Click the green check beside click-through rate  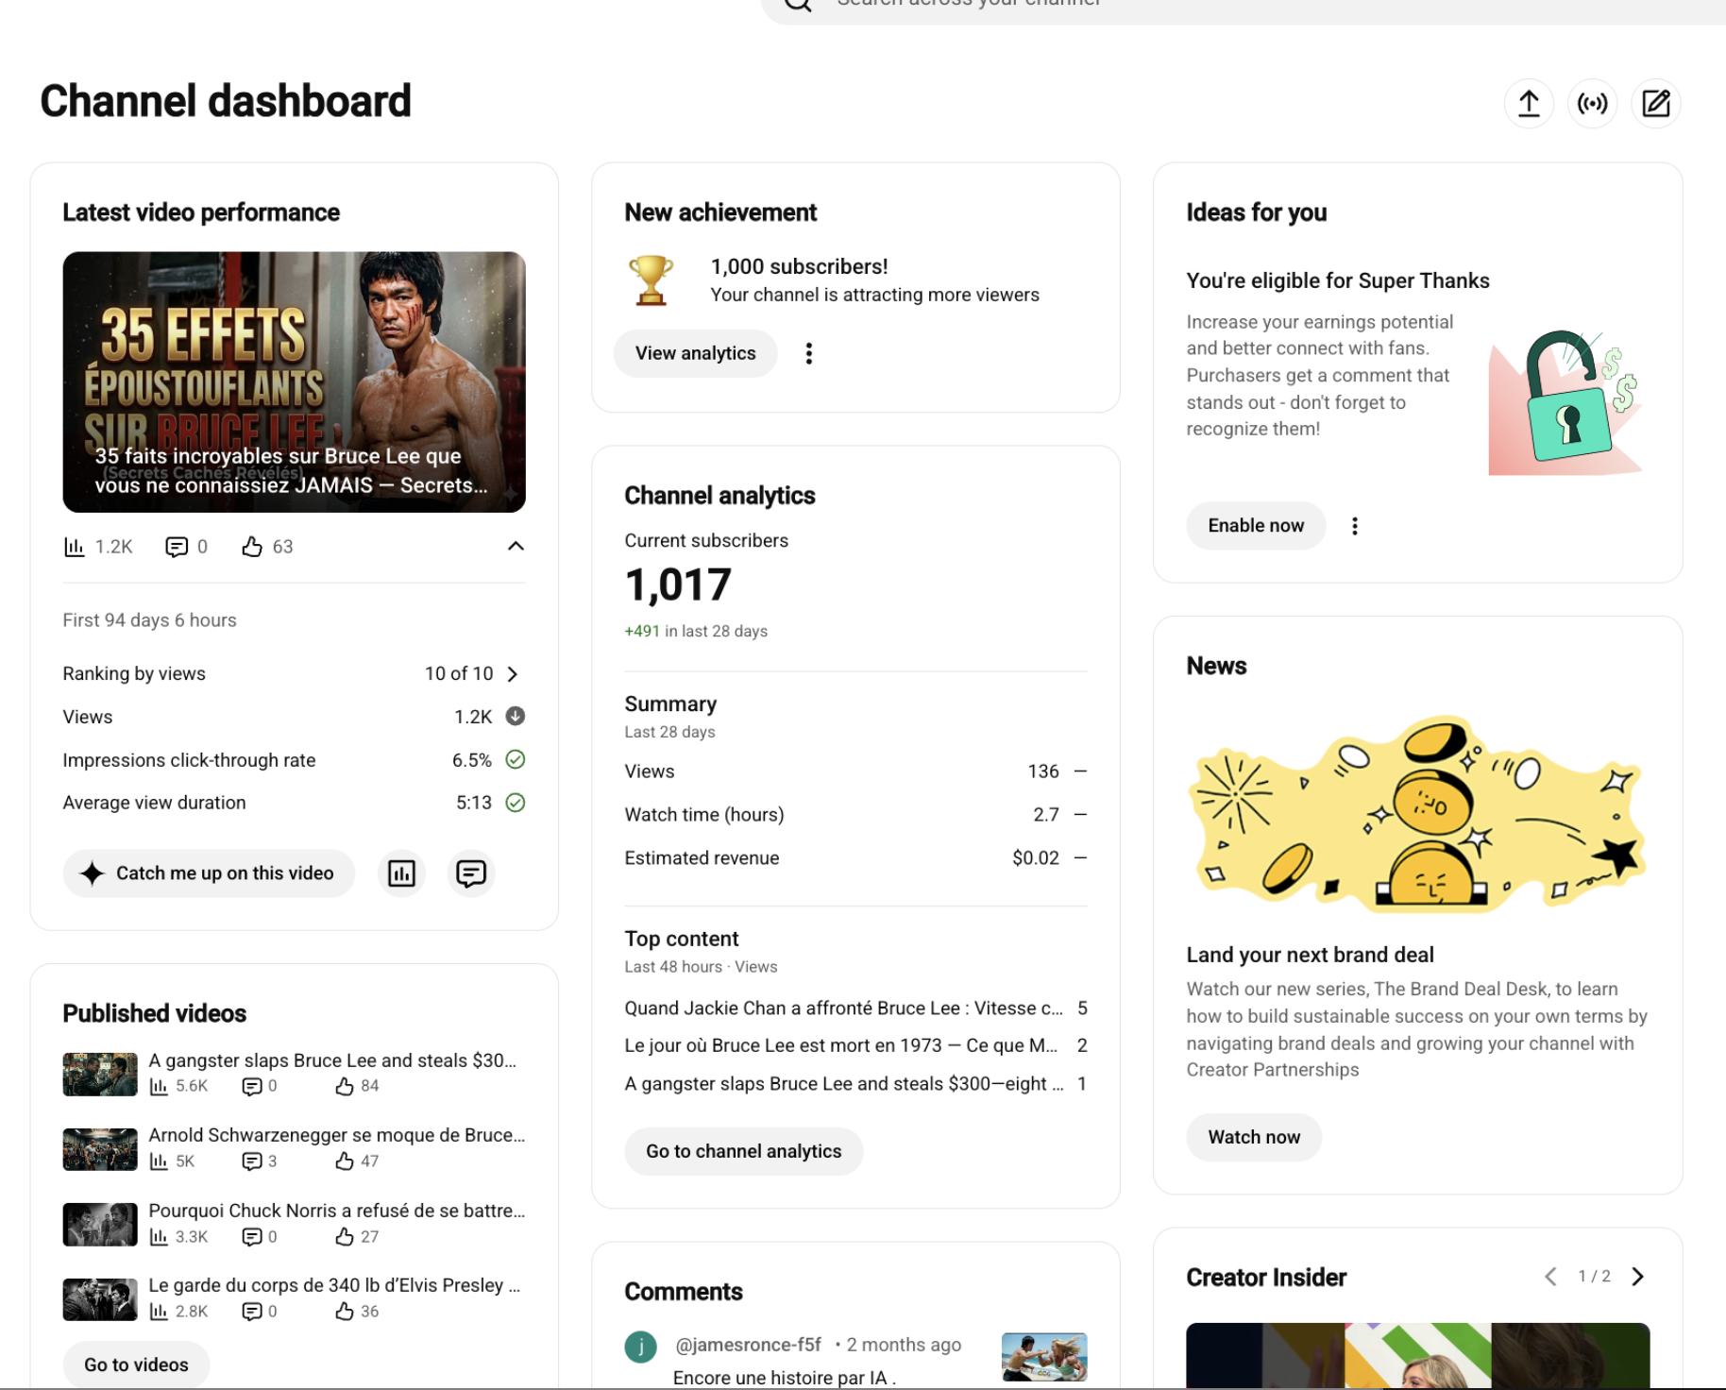[x=515, y=759]
